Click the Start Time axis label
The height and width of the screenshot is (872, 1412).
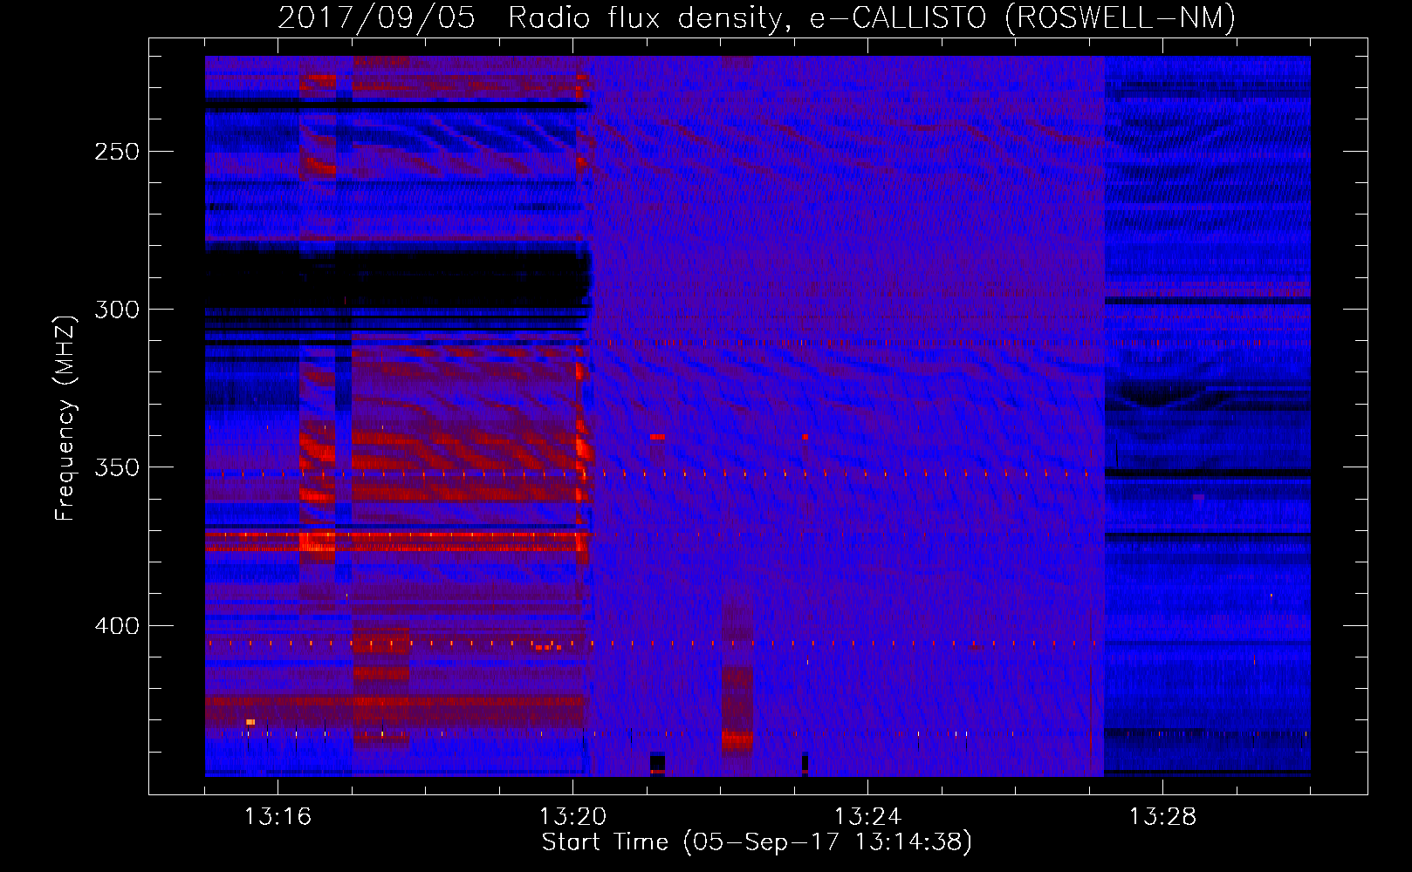[757, 842]
